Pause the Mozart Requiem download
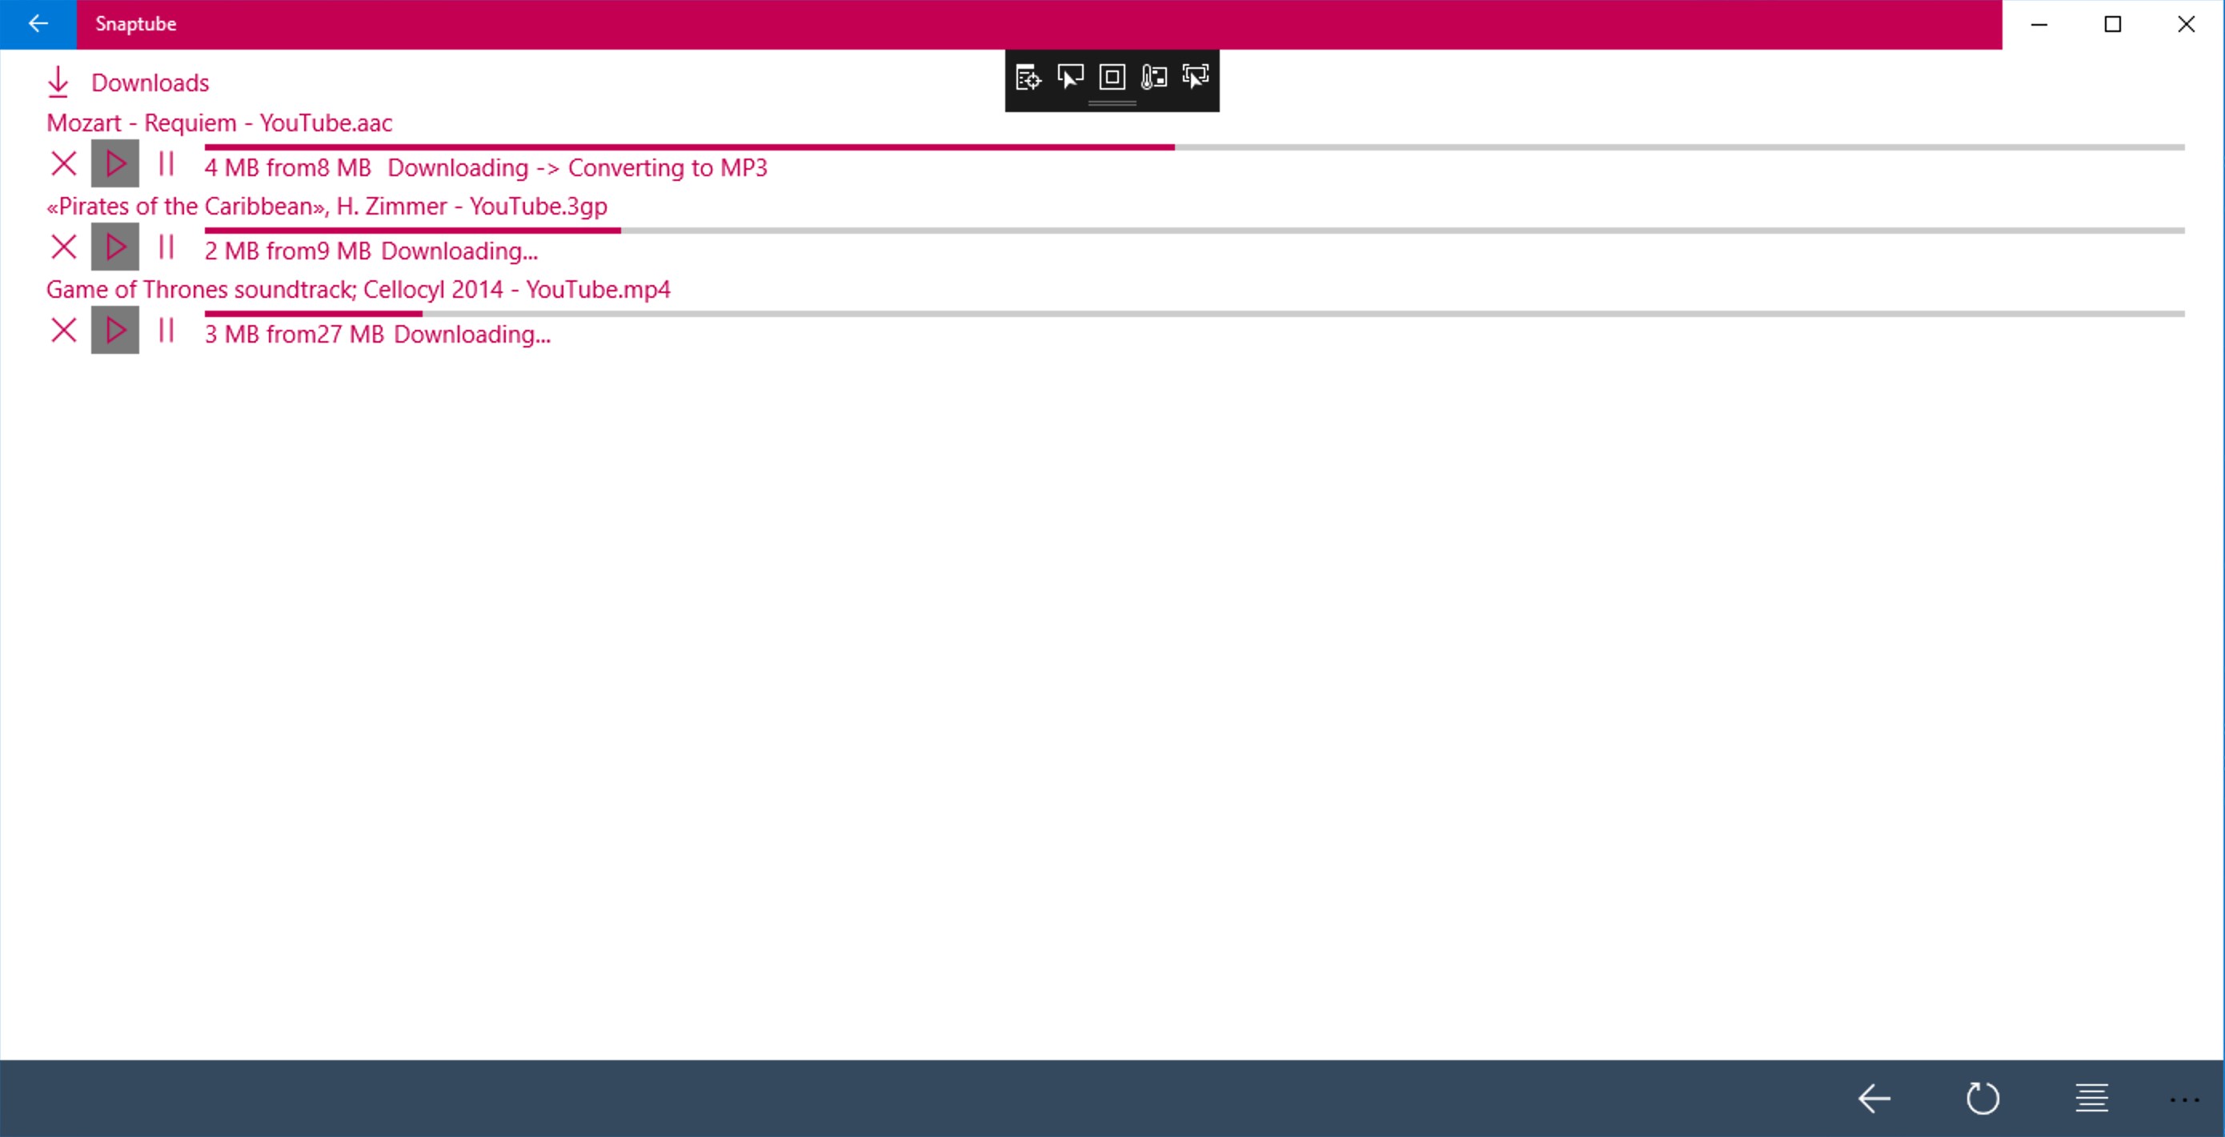Viewport: 2225px width, 1137px height. [x=166, y=163]
